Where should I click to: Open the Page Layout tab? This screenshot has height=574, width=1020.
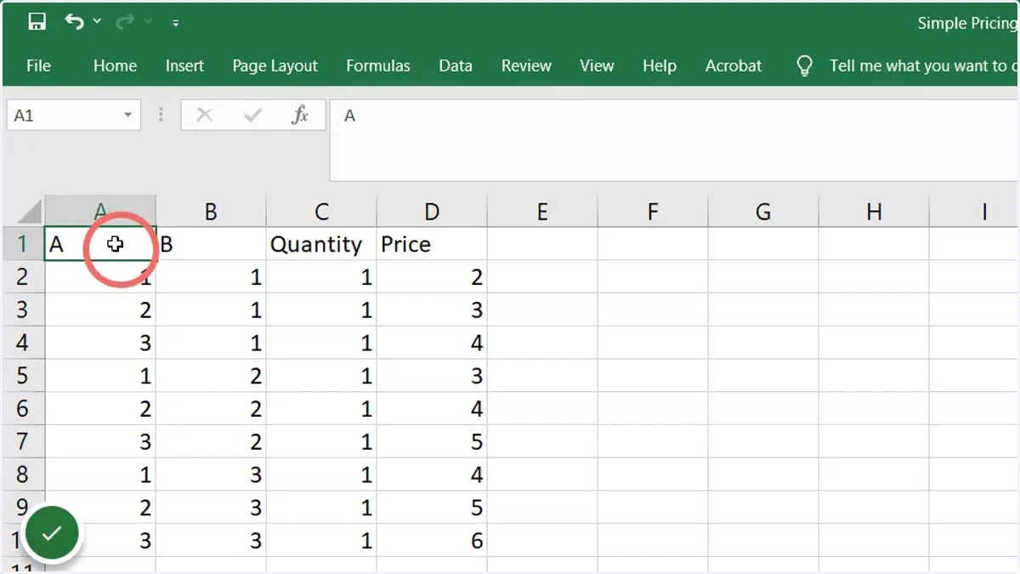point(275,65)
